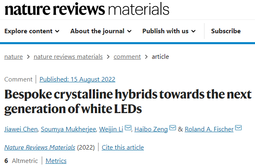
Task: Expand the Publish with us menu
Action: [169, 31]
